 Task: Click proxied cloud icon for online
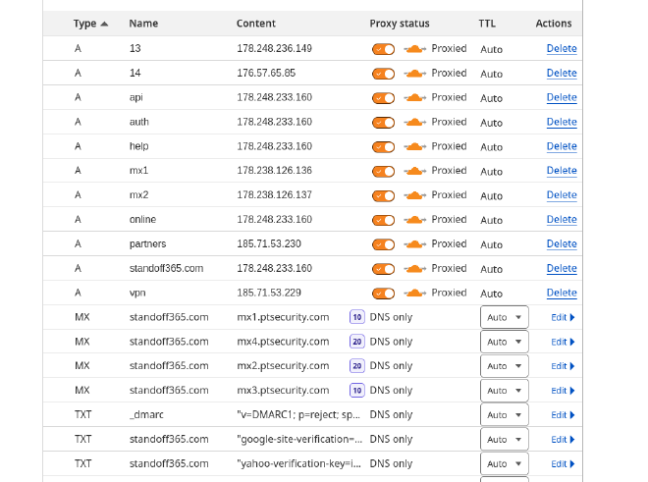point(415,220)
